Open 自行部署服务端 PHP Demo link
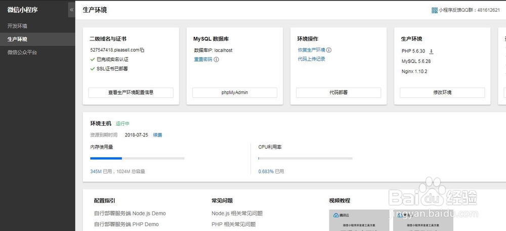 (x=126, y=224)
